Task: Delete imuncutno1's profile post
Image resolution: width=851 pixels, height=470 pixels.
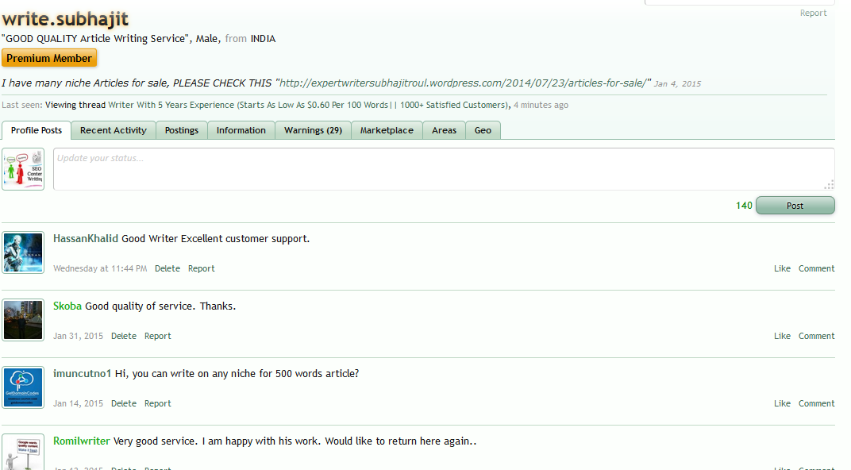Action: coord(124,403)
